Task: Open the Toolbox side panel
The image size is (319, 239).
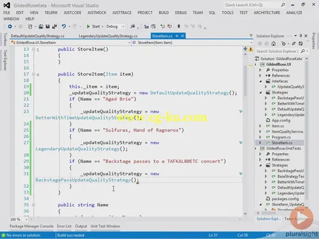Action: (x=5, y=39)
